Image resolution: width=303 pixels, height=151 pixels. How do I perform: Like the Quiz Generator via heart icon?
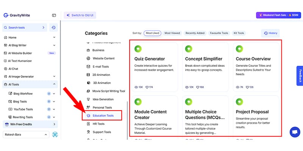147,87
